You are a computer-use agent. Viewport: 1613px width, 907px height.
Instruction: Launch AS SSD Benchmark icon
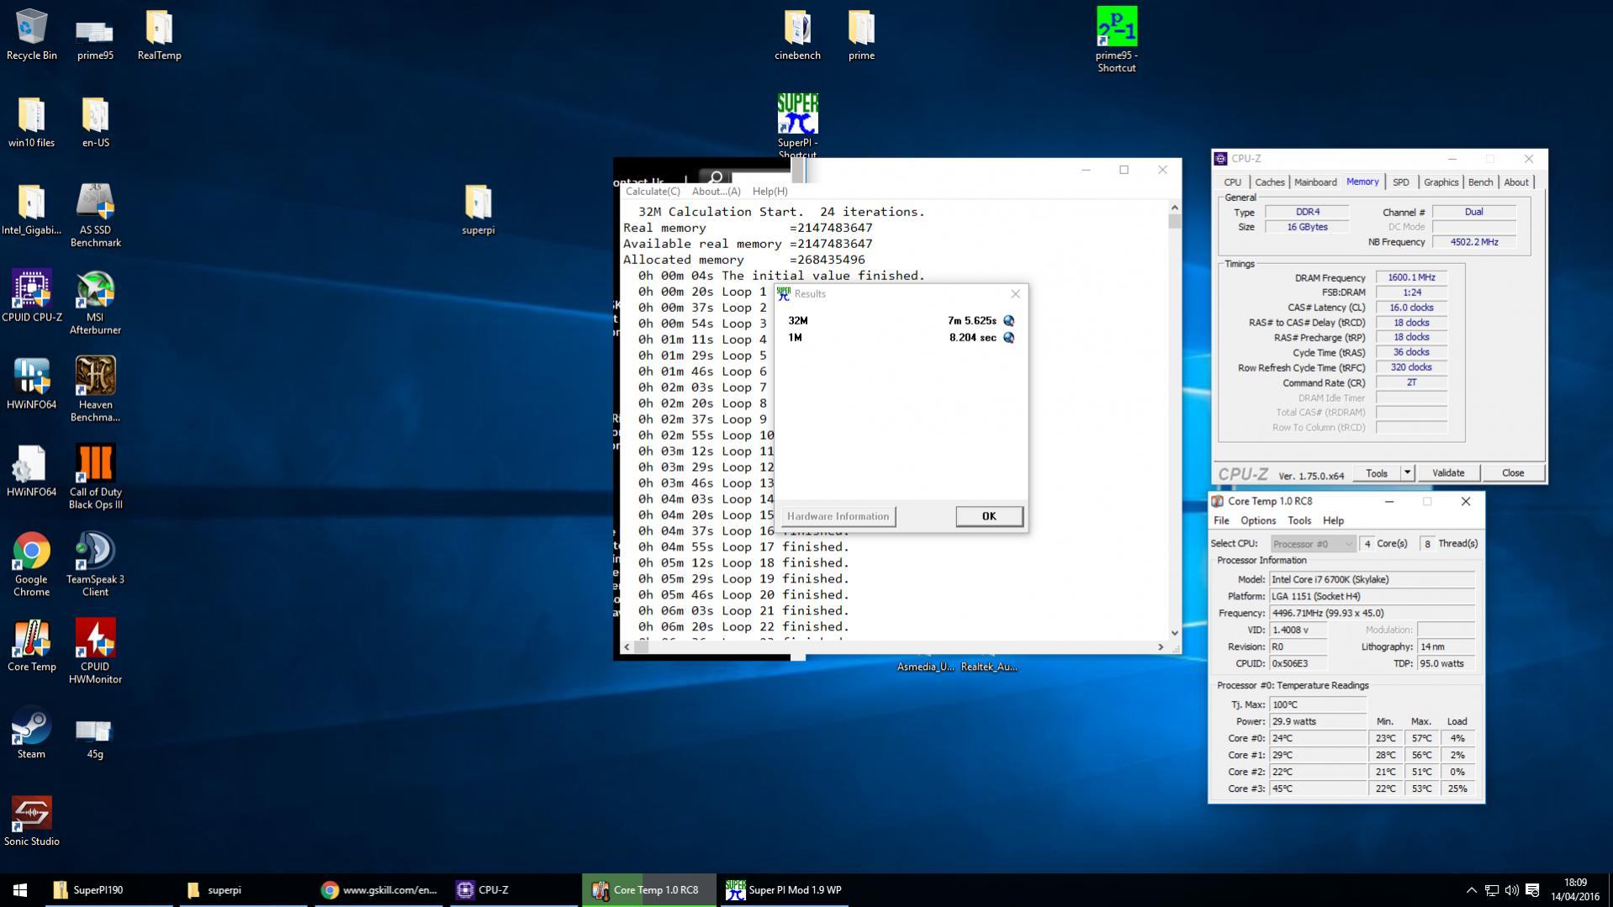95,215
